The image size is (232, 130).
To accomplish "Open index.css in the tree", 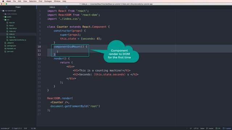I will coord(12,31).
